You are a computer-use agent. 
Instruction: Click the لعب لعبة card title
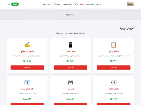(x=70, y=89)
